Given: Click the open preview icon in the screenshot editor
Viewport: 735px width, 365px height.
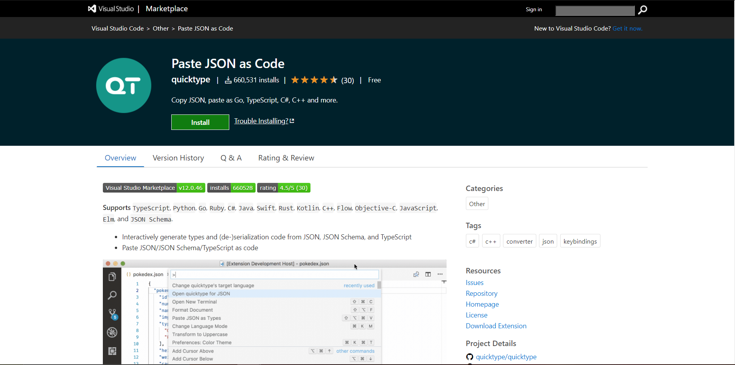Looking at the screenshot, I should (x=416, y=274).
